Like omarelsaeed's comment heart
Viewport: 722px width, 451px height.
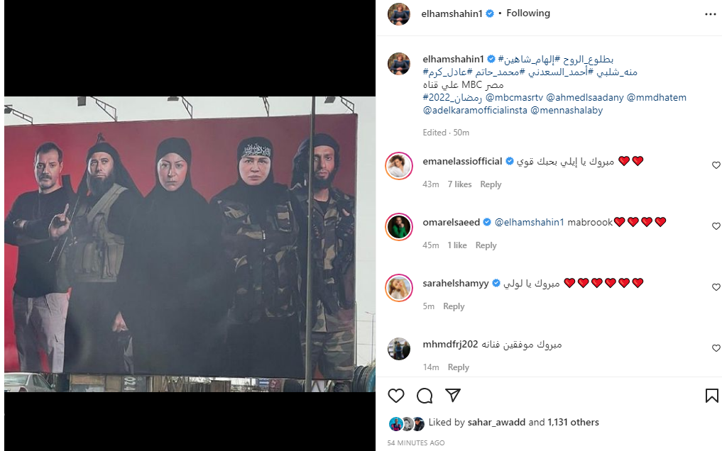click(x=716, y=226)
